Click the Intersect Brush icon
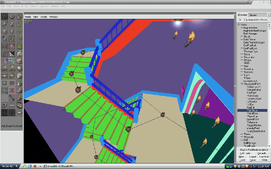 pos(19,31)
